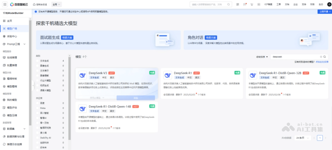
Task: Click the 立即开通 button
Action: (x=324, y=12)
